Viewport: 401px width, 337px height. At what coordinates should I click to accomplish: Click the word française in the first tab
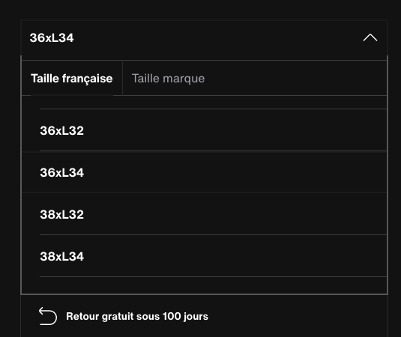point(87,79)
